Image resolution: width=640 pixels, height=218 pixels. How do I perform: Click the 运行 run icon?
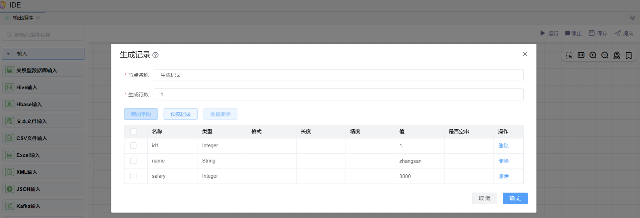click(x=542, y=33)
